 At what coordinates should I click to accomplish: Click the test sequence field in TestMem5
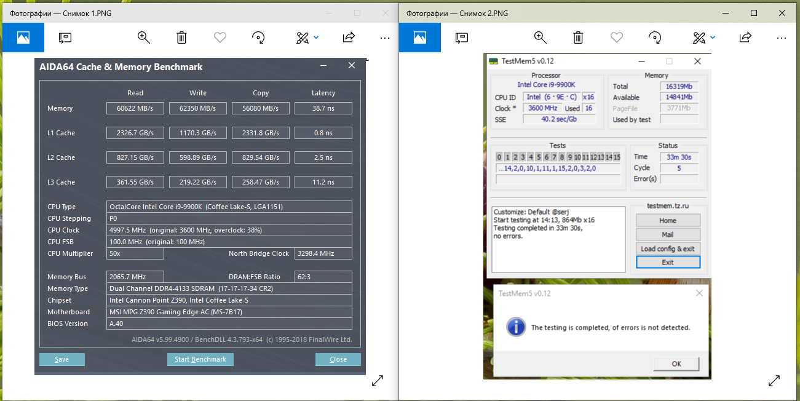pyautogui.click(x=558, y=169)
